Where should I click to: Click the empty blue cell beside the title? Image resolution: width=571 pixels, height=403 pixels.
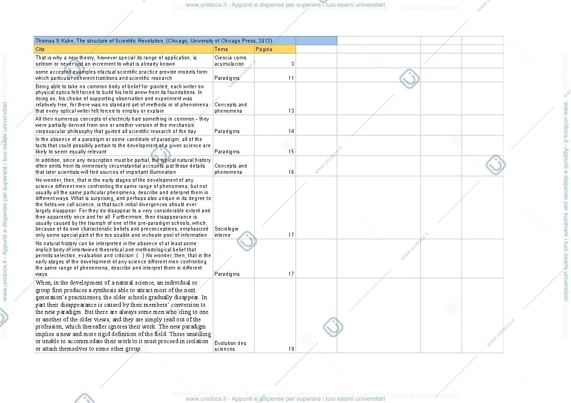tap(316, 41)
